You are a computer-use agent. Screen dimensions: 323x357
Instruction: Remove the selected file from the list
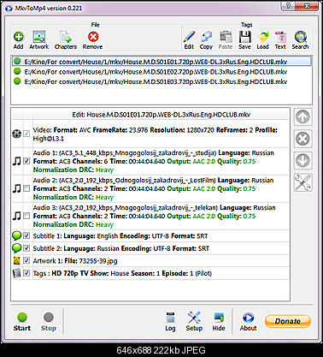92,40
